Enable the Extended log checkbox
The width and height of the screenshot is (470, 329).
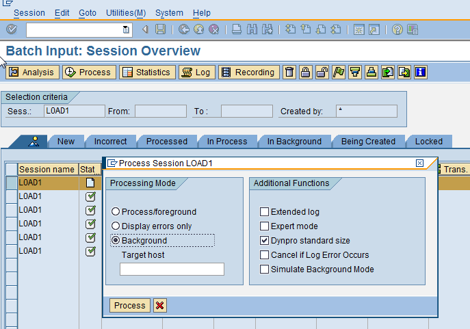[x=264, y=212]
